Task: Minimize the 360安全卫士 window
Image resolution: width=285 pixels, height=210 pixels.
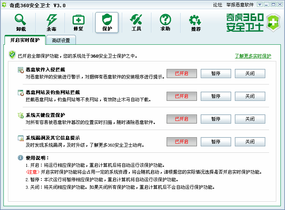Action: tap(266, 5)
